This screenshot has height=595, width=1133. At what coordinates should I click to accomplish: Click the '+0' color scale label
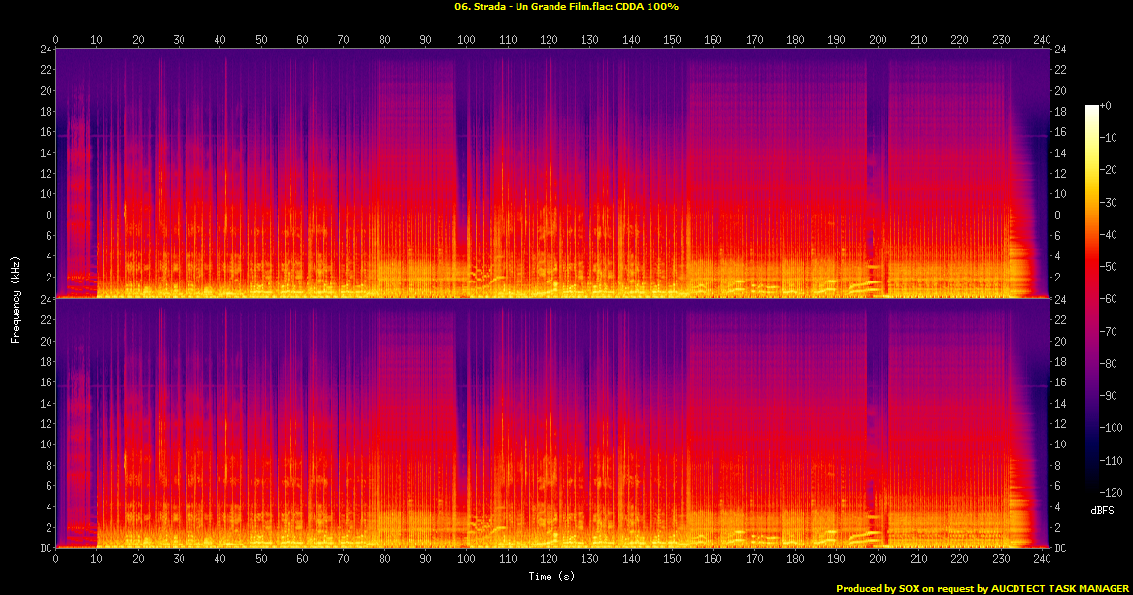point(1105,106)
